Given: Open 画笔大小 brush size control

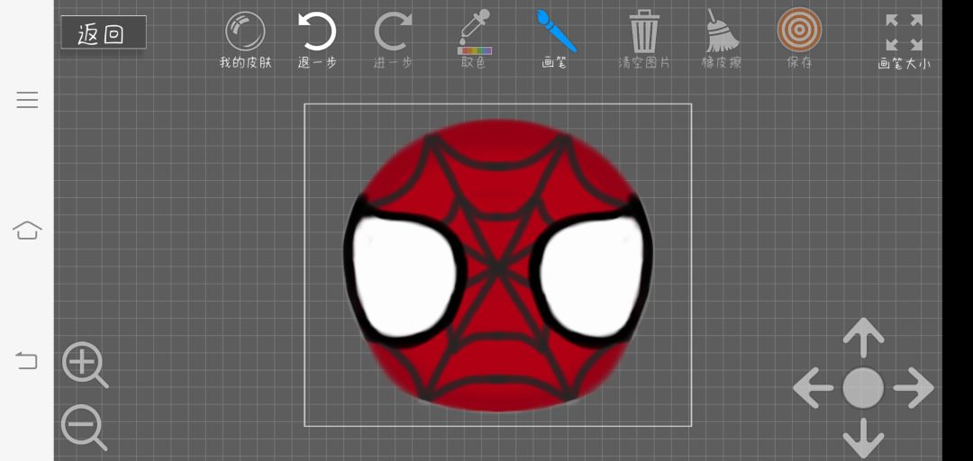Looking at the screenshot, I should tap(905, 33).
